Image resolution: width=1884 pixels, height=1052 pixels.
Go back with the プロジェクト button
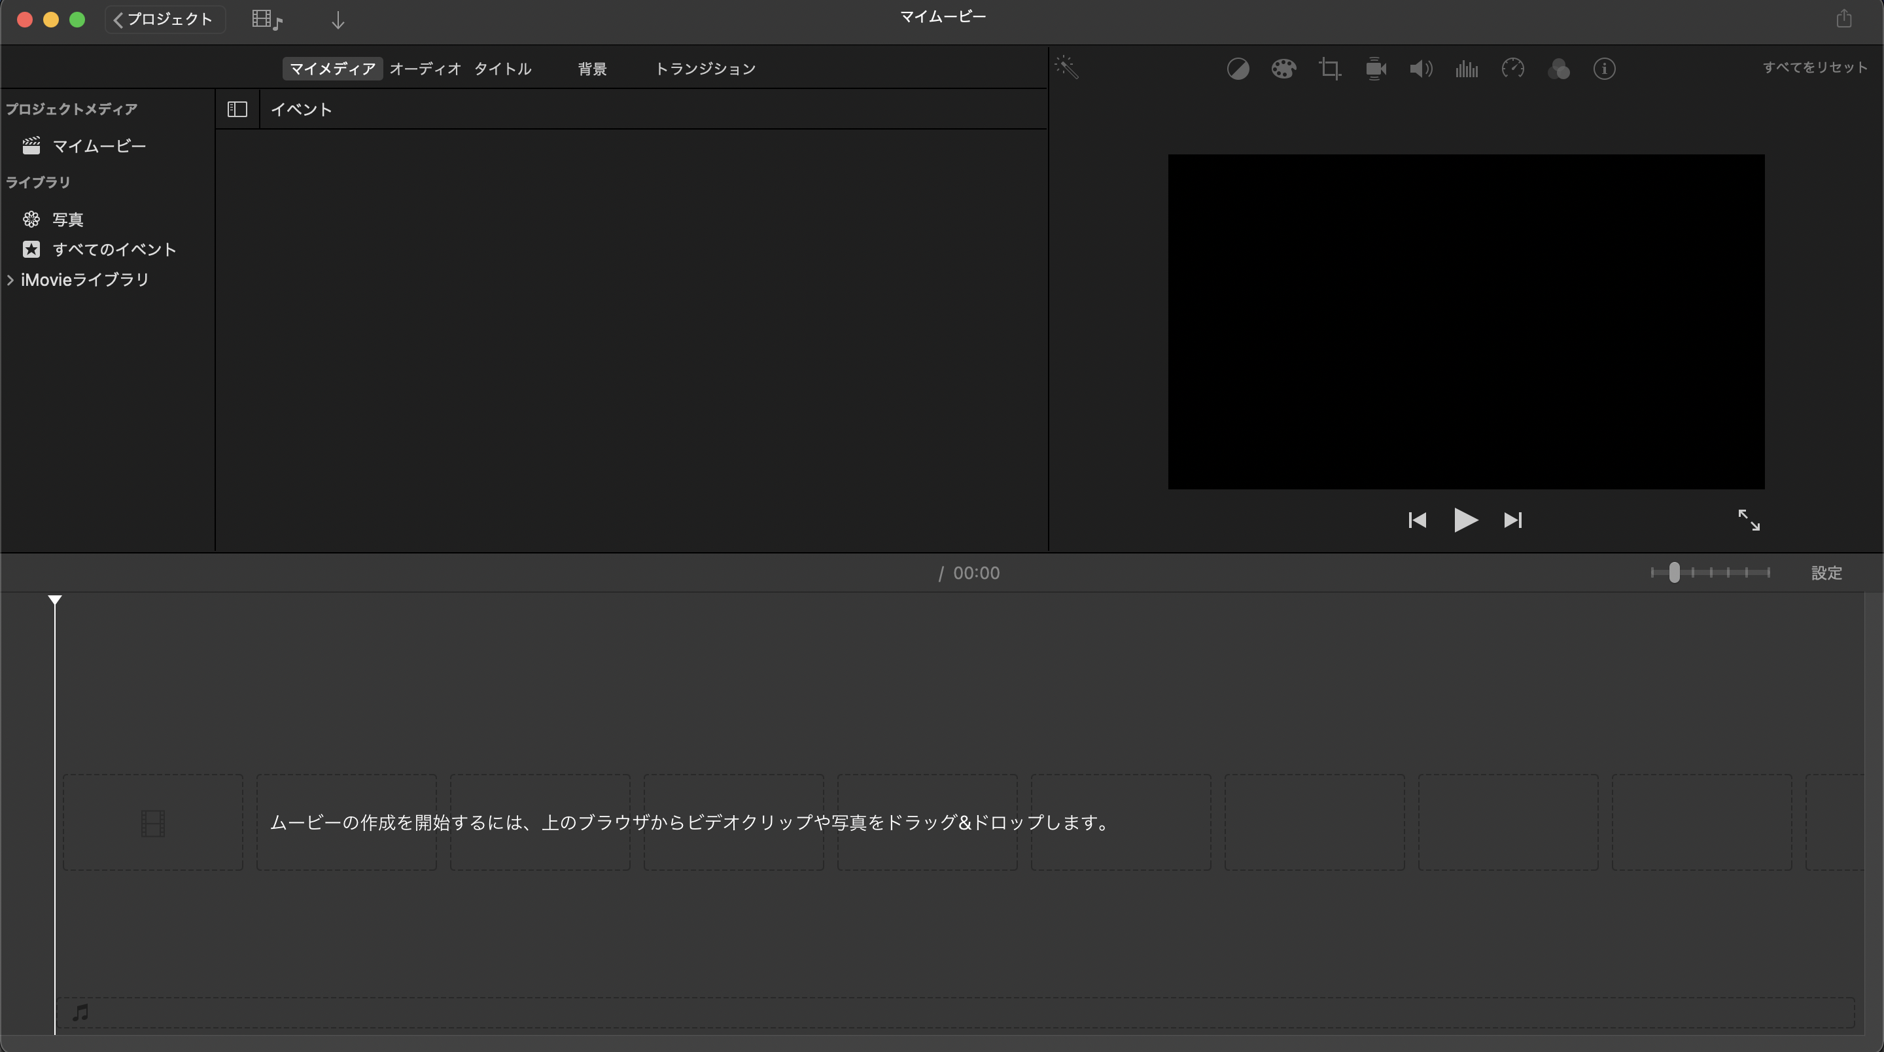165,19
